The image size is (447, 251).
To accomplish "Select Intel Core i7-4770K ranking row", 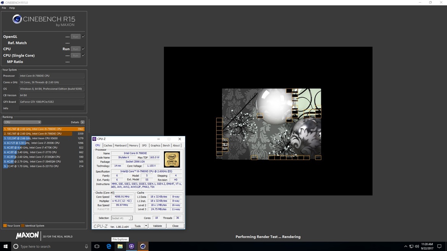I will tap(44, 147).
